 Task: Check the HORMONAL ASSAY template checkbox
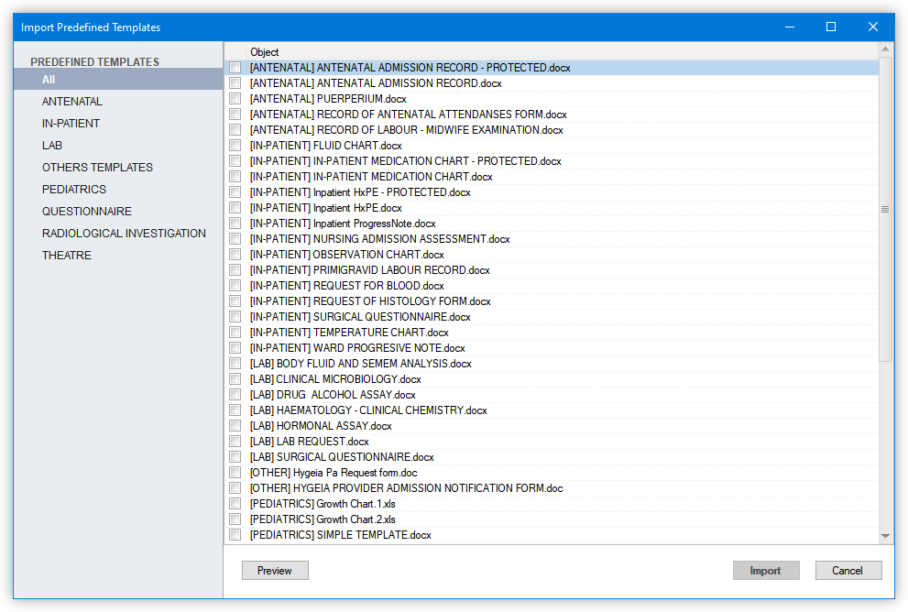tap(235, 425)
